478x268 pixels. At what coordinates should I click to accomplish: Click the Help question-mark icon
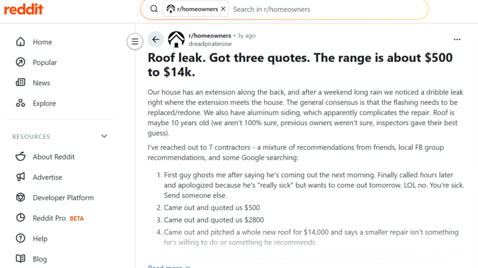coord(21,238)
